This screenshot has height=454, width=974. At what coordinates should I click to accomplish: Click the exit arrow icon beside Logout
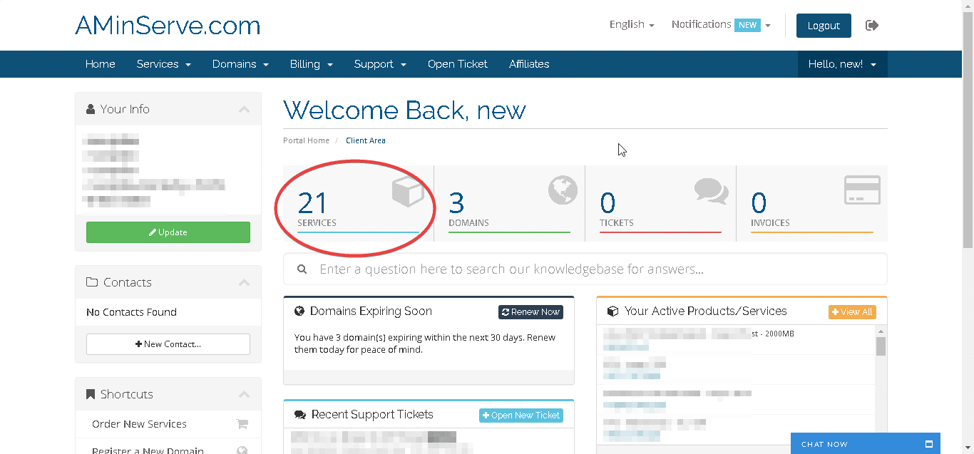871,26
